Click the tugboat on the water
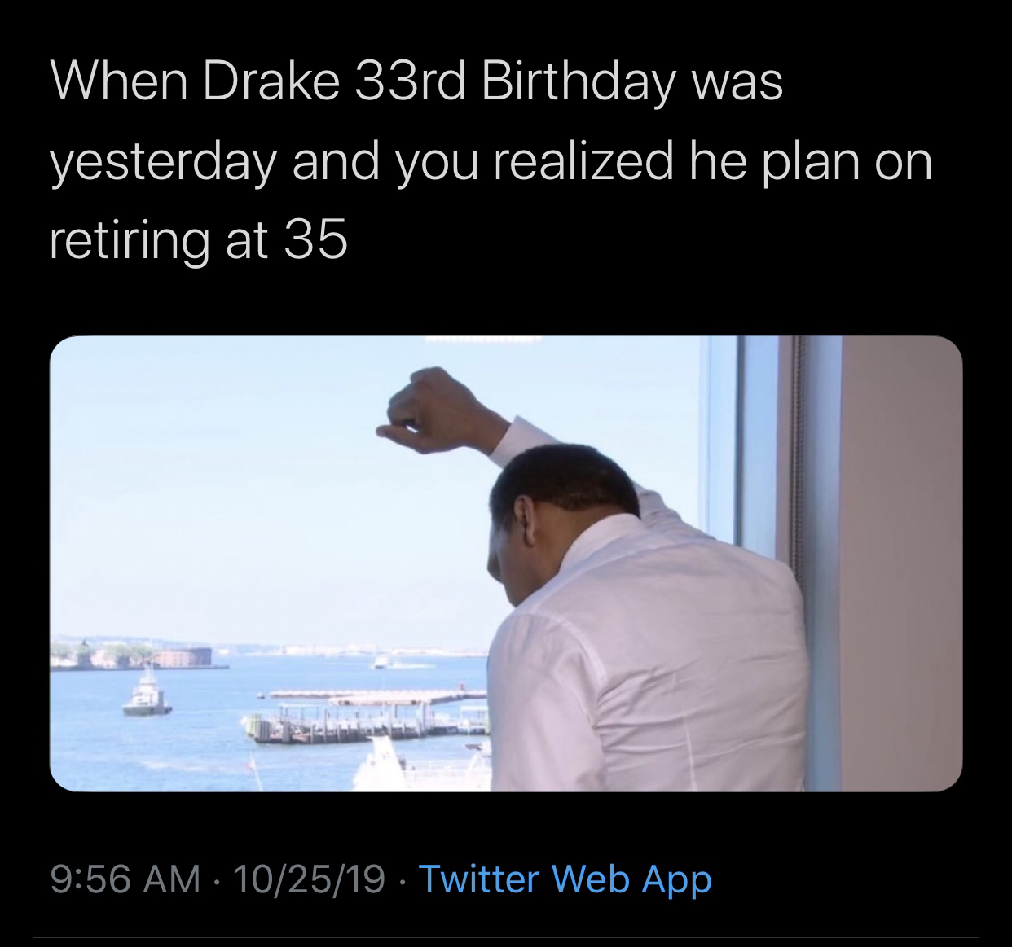 (147, 697)
